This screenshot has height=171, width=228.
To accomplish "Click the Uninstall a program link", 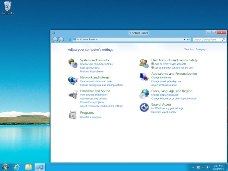I will coord(91,117).
